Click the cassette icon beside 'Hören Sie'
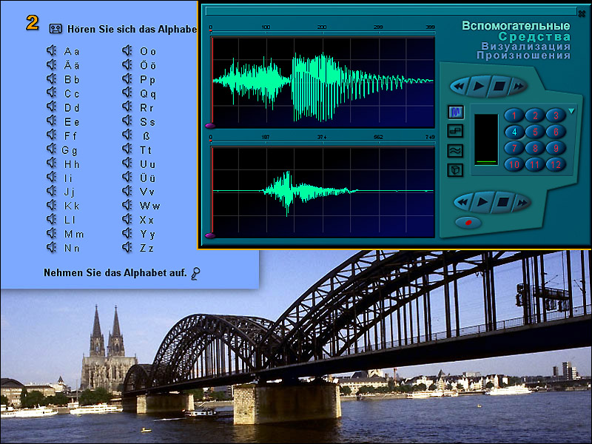Viewport: 592px width, 444px height. pos(56,29)
